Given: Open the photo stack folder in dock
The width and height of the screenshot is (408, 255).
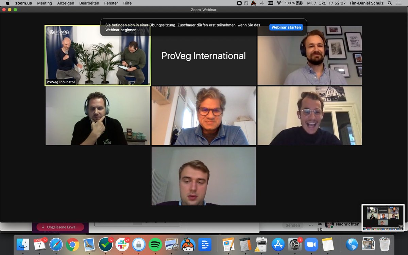Looking at the screenshot, I should pos(368,244).
